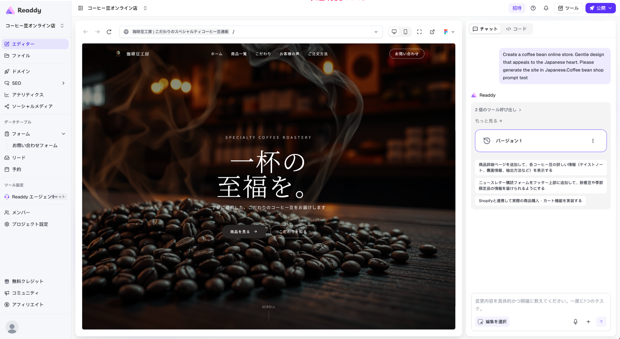Click the microphone icon

pos(575,322)
